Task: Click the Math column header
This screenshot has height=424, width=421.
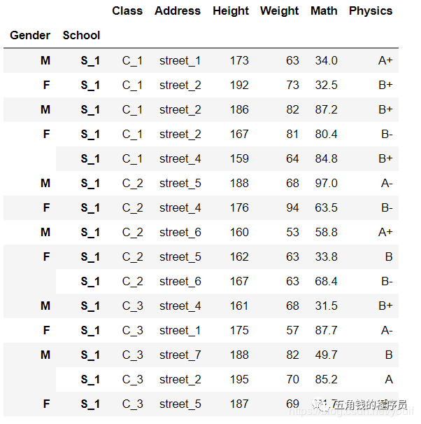Action: (x=324, y=11)
